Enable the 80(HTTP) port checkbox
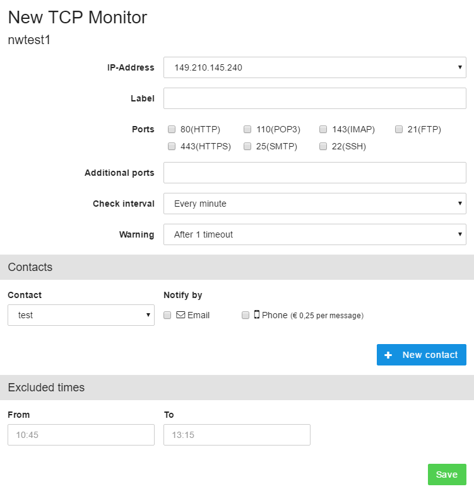Viewport: 474px width, 489px height. pyautogui.click(x=172, y=129)
